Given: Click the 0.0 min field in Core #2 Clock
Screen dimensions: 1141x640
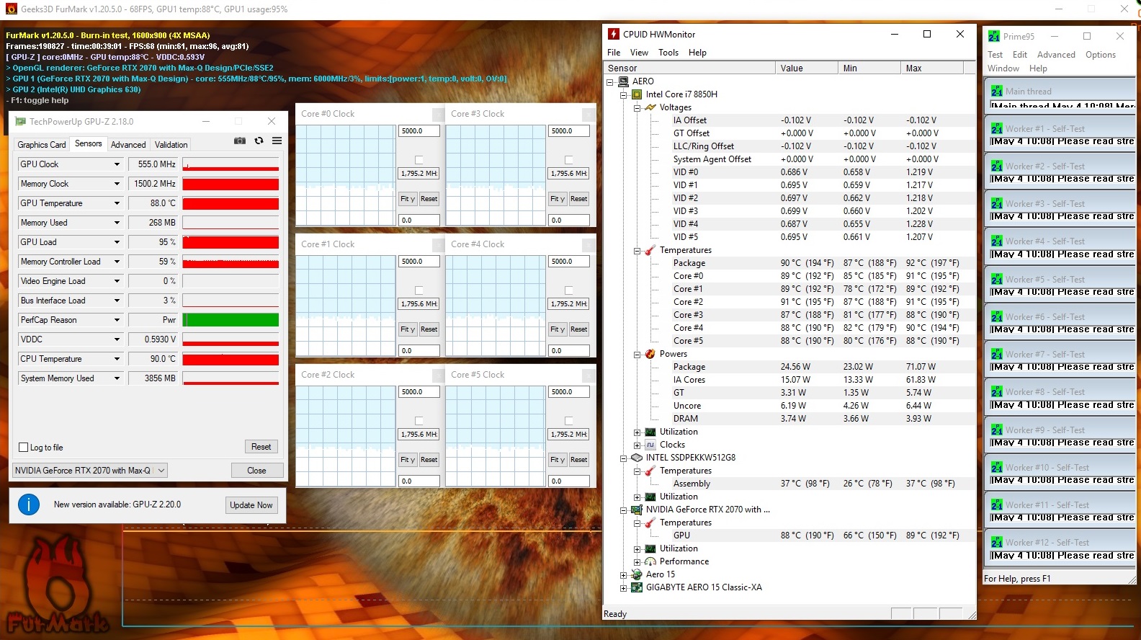Looking at the screenshot, I should point(419,481).
